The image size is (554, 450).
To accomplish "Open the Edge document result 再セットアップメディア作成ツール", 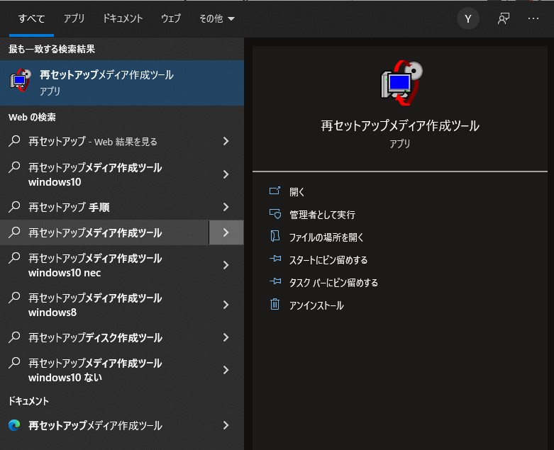I will pos(104,425).
